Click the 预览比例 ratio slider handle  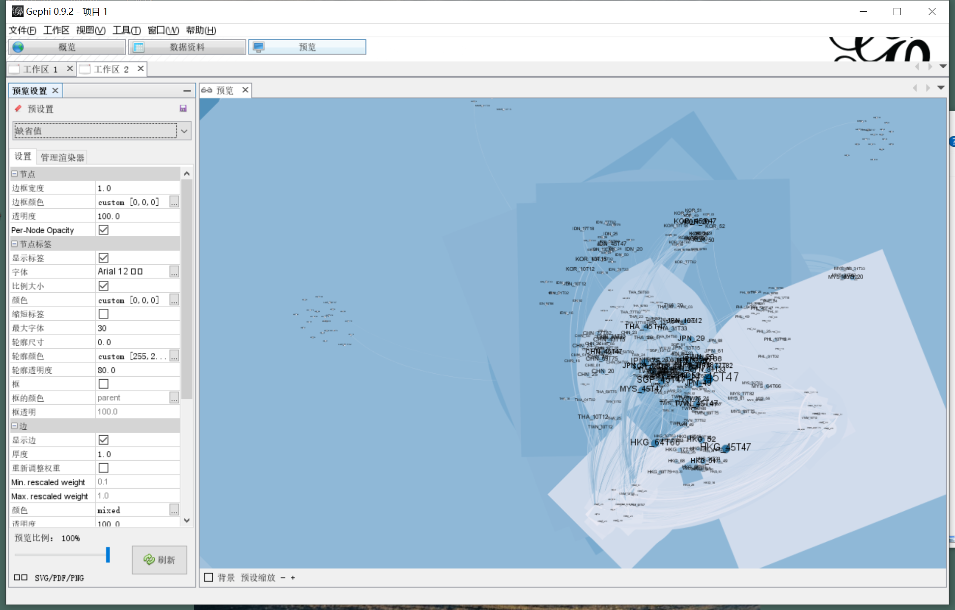[x=108, y=555]
